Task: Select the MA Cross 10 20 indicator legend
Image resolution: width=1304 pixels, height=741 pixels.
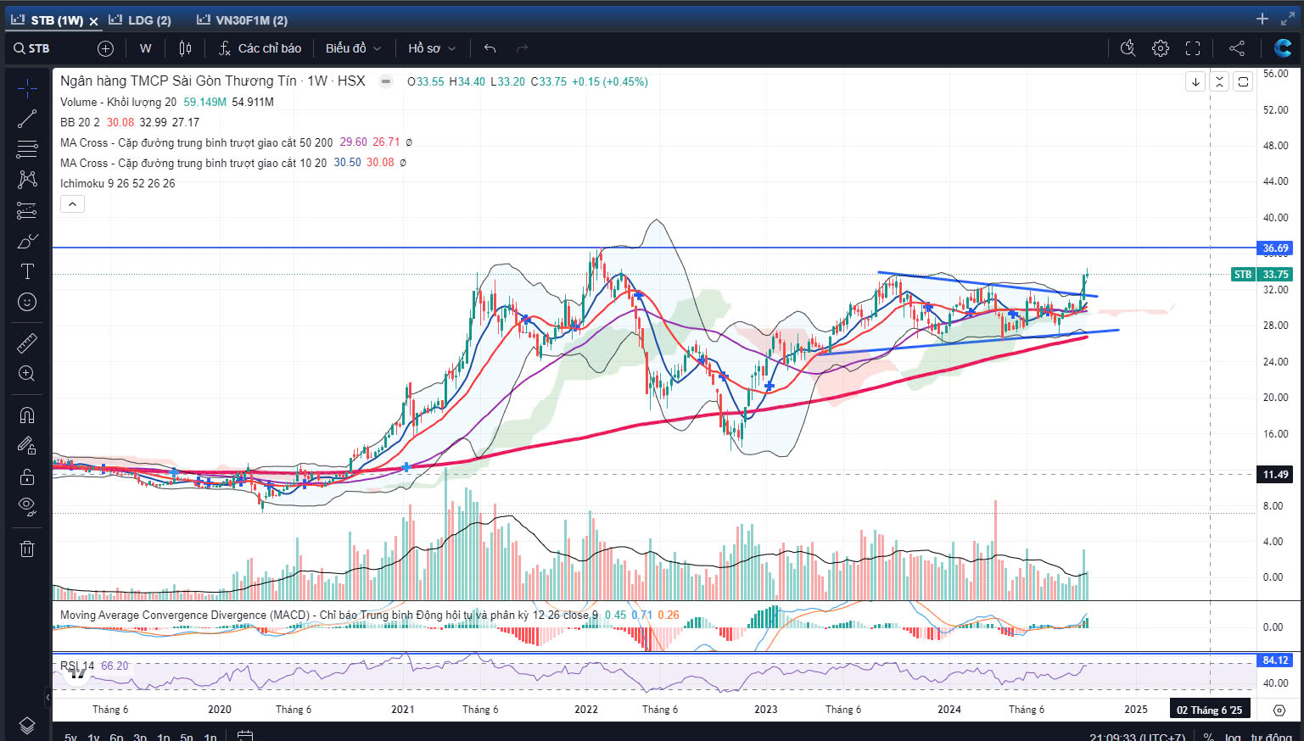Action: pyautogui.click(x=193, y=163)
